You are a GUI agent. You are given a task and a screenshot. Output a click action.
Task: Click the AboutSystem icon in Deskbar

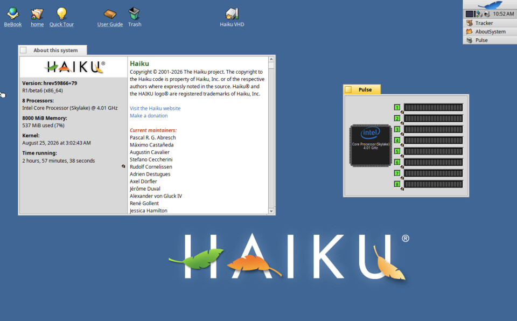(470, 32)
